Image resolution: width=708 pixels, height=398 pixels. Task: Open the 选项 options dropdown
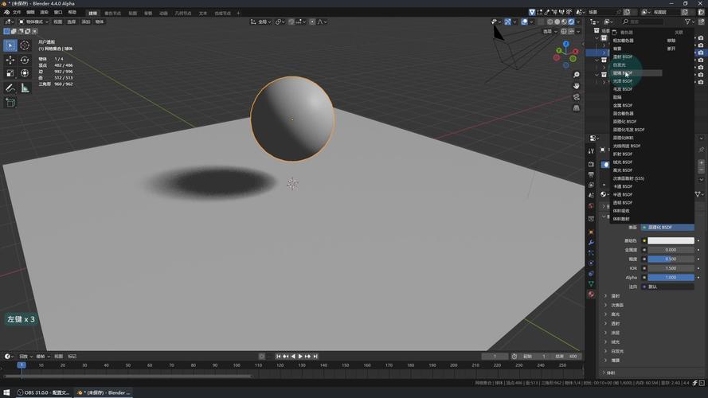pos(550,32)
